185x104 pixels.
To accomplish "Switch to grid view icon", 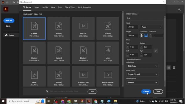I will 174,68.
